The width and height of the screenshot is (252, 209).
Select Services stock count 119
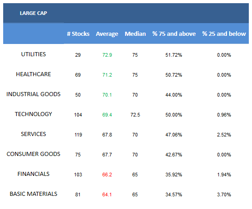pos(78,135)
